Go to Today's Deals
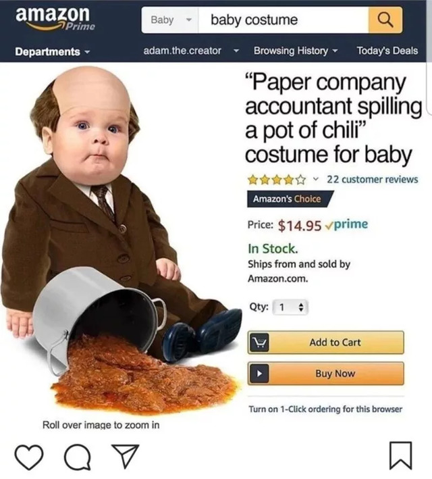The width and height of the screenshot is (432, 479). 387,51
